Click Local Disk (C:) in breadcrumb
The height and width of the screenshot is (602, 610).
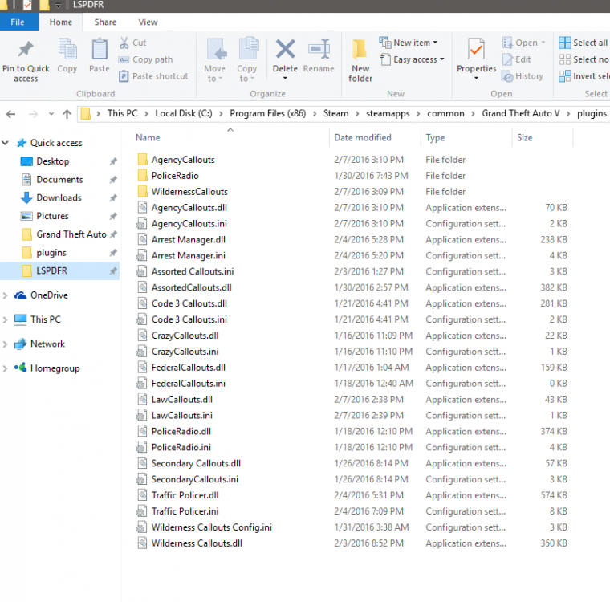point(184,113)
